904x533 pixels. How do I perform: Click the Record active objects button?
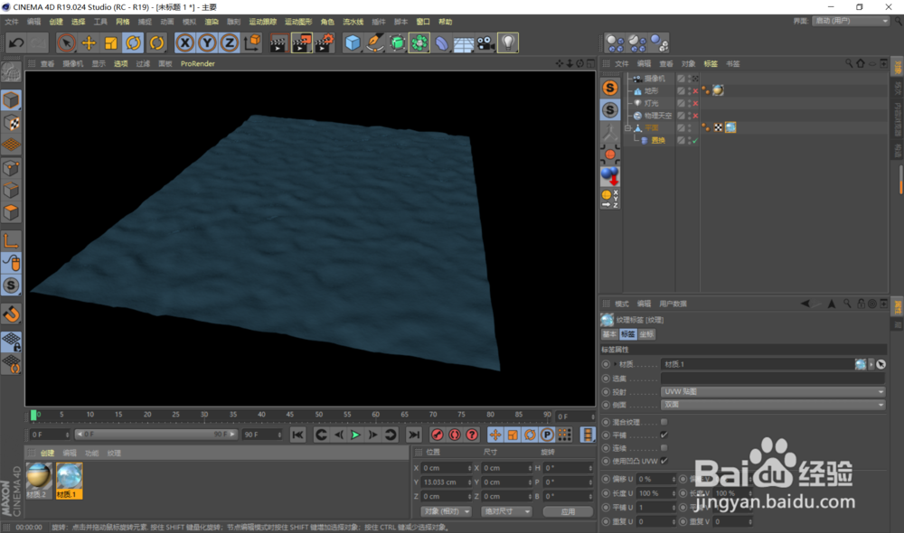437,435
